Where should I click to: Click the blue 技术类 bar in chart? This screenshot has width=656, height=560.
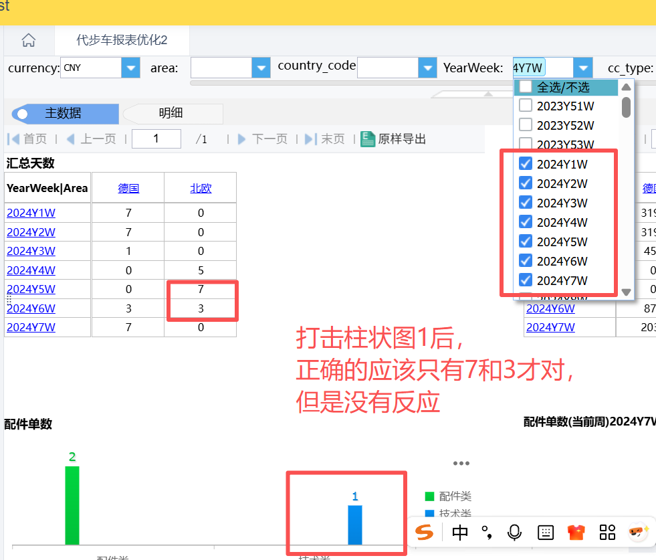tap(355, 525)
